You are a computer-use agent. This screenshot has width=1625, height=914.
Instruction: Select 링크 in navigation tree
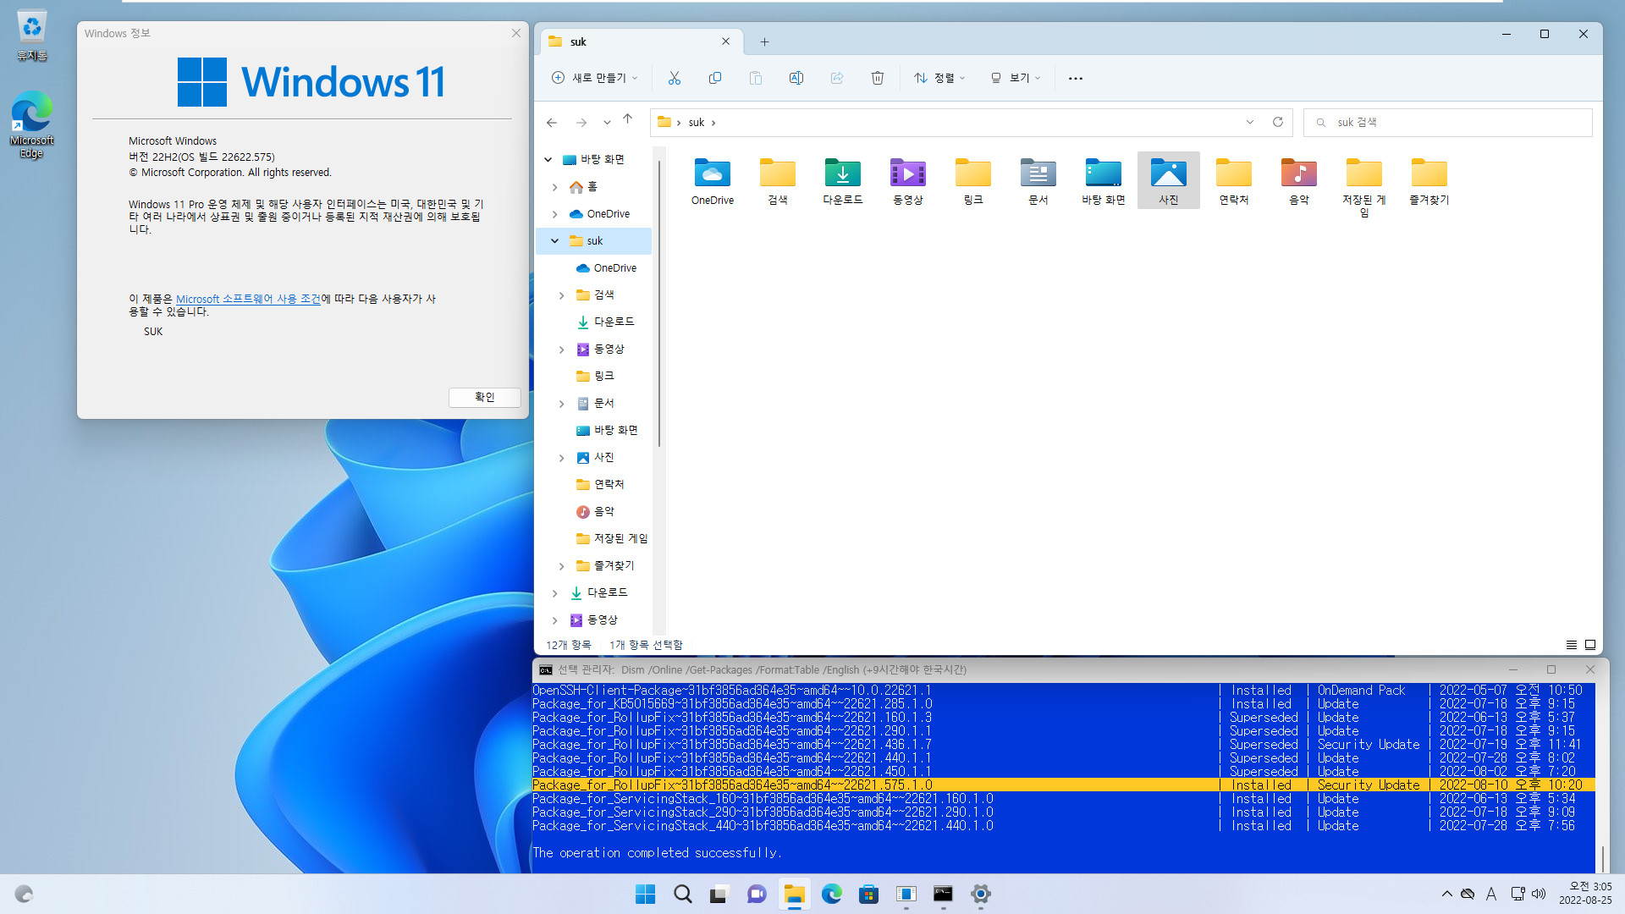click(x=603, y=376)
